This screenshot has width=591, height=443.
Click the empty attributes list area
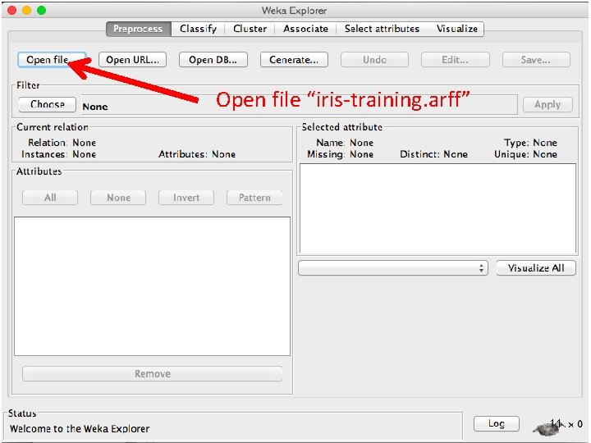click(x=153, y=286)
